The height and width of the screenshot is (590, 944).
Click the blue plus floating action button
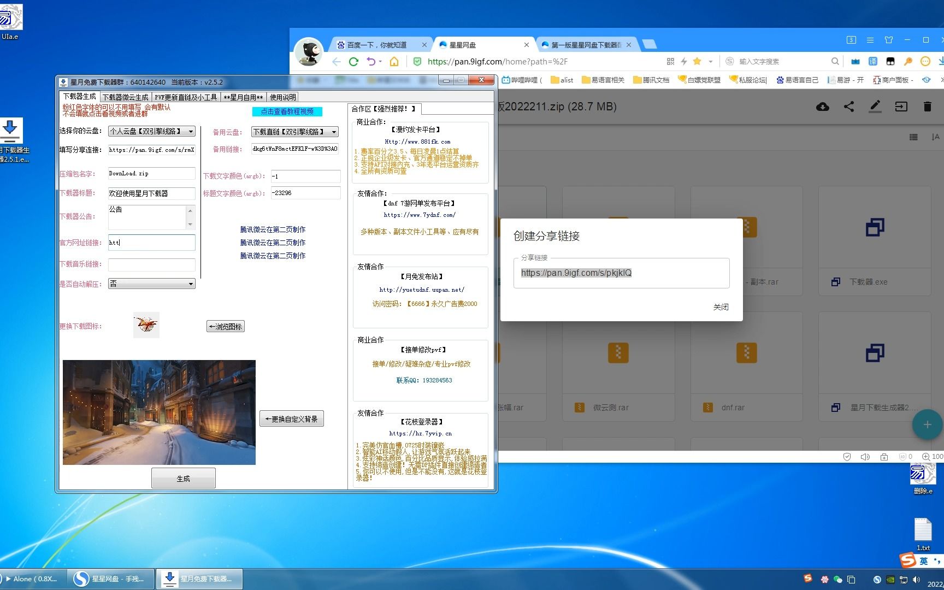pos(927,424)
